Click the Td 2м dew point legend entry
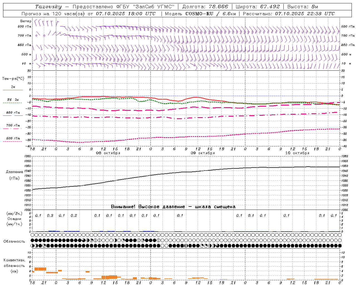 point(13,100)
